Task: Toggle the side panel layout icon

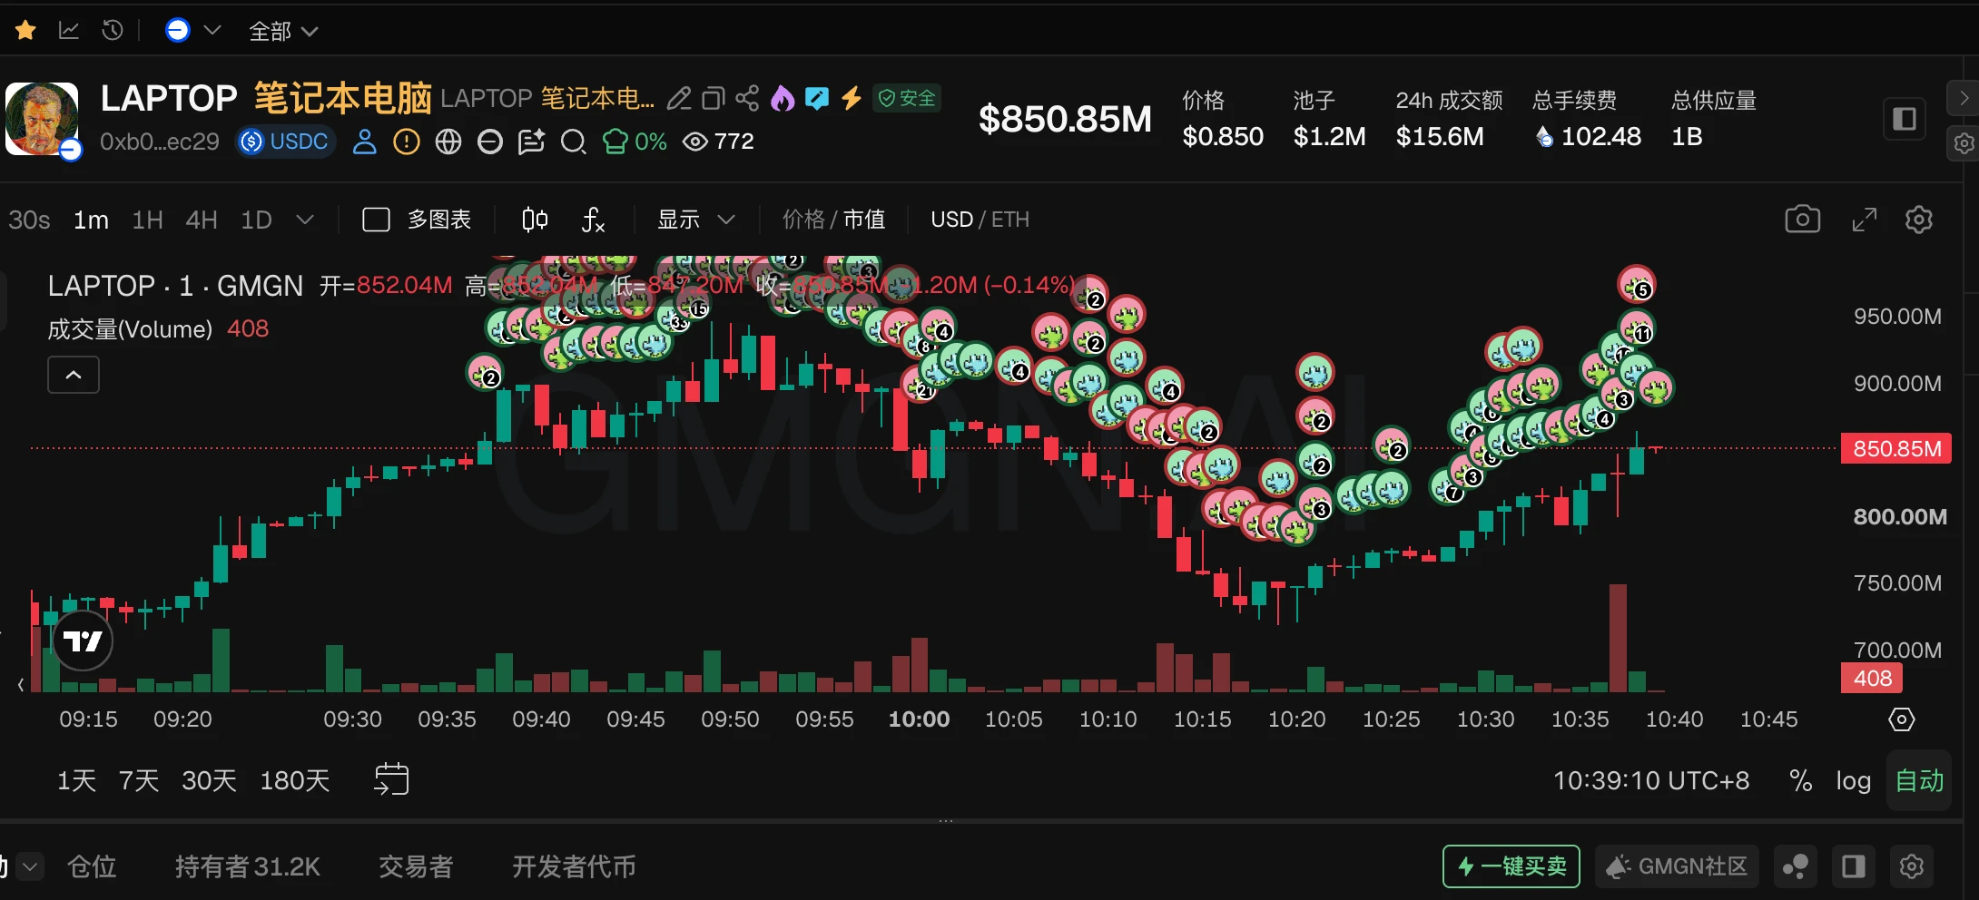Action: pyautogui.click(x=1905, y=119)
